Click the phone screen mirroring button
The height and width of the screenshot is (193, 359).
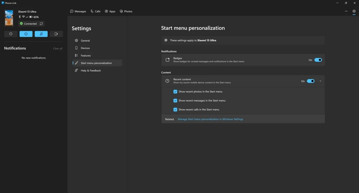tap(56, 34)
